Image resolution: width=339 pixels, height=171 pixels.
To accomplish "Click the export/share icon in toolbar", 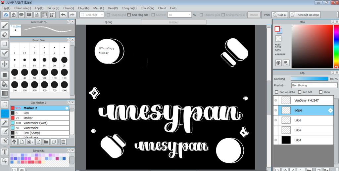I will [x=14, y=15].
